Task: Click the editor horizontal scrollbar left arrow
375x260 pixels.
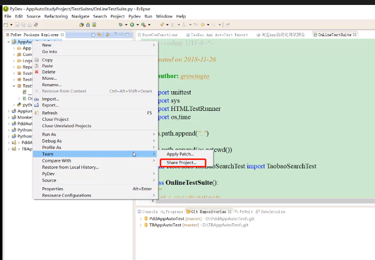Action: (x=153, y=201)
